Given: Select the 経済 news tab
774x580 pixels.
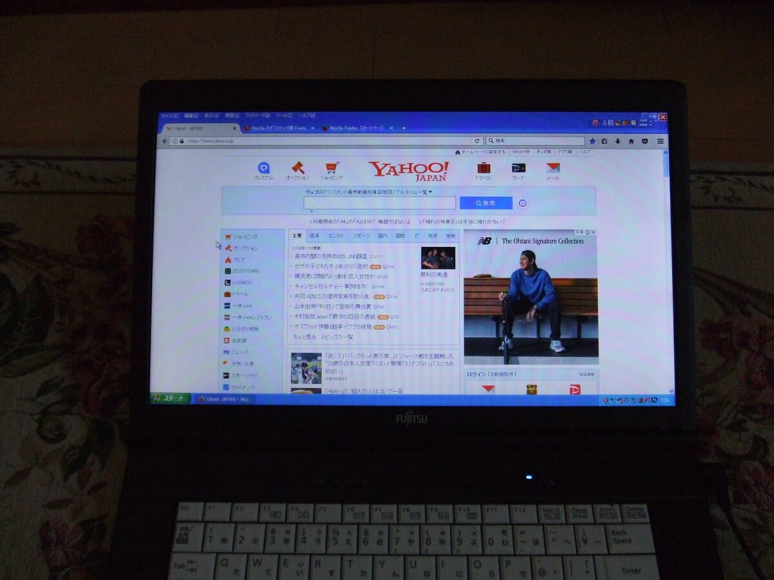Looking at the screenshot, I should tap(314, 236).
